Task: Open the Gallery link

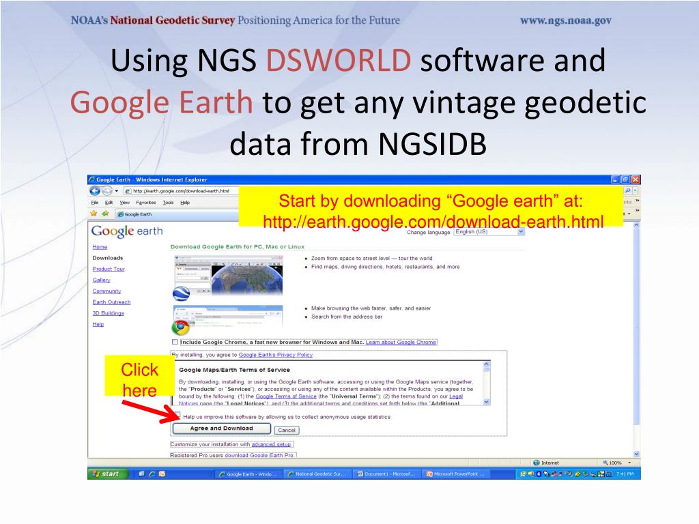Action: [x=101, y=280]
